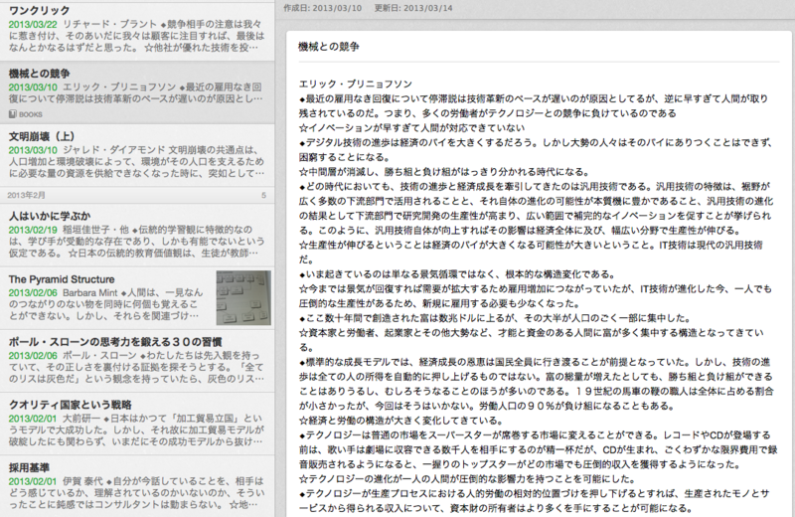Click the 2013/02/01 date on the 採用基準 note
The height and width of the screenshot is (517, 795).
tap(33, 481)
